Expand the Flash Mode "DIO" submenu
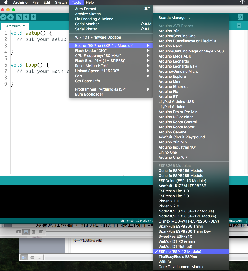This screenshot has width=248, height=271. coord(111,51)
